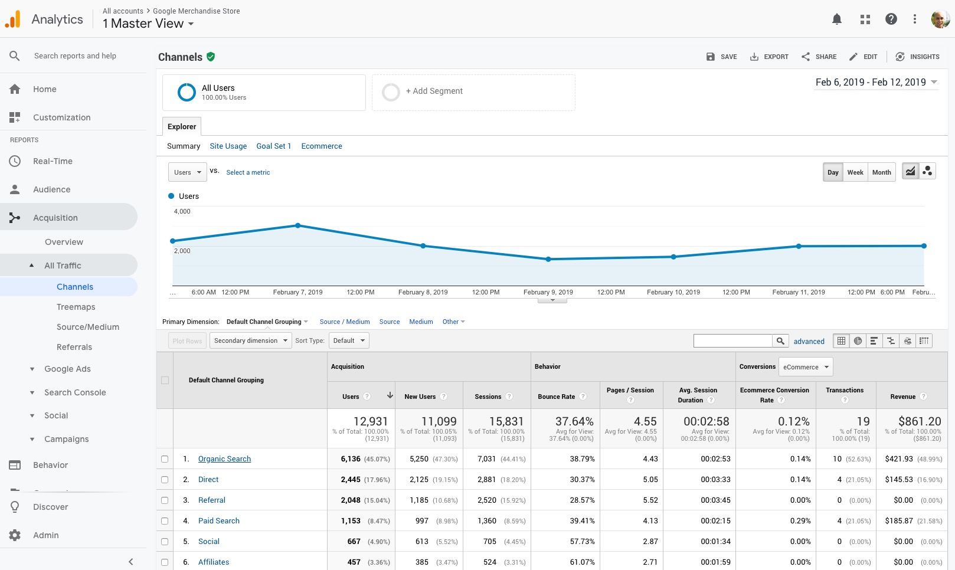Check the Direct row checkbox
This screenshot has height=570, width=955.
click(165, 480)
